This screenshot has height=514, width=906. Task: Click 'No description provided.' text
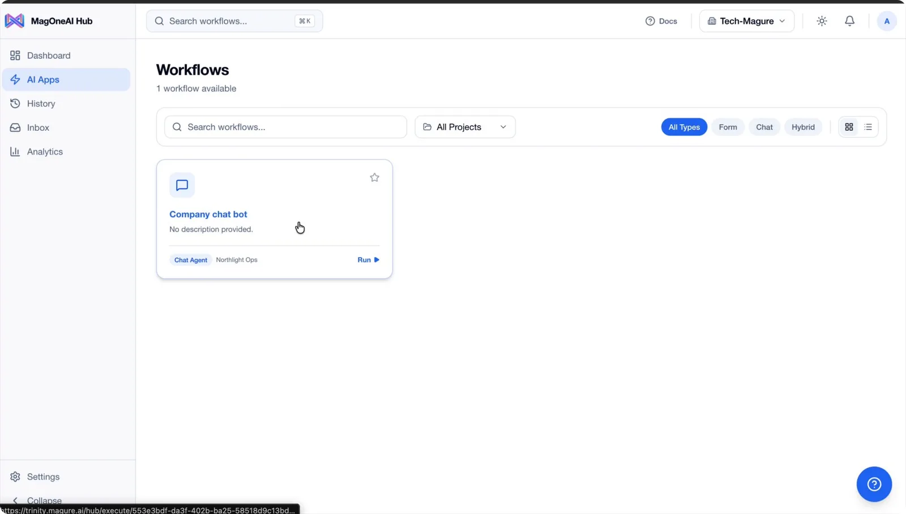click(x=211, y=229)
